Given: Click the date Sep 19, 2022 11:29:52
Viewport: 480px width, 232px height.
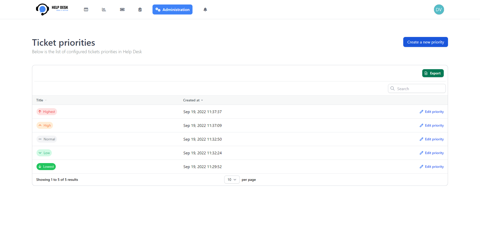Looking at the screenshot, I should point(202,167).
